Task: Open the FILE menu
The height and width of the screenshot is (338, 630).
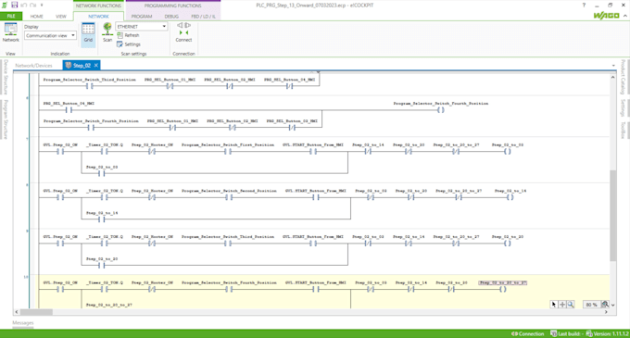Action: [11, 16]
